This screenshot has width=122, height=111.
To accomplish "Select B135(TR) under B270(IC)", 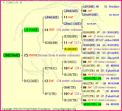I will 71,75.
